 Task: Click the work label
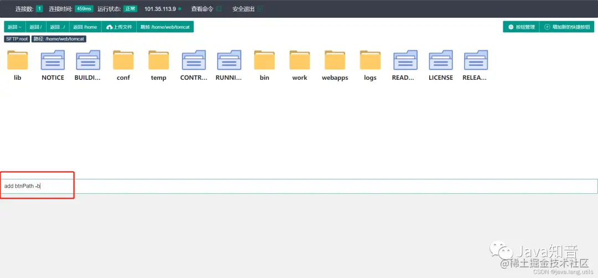300,78
